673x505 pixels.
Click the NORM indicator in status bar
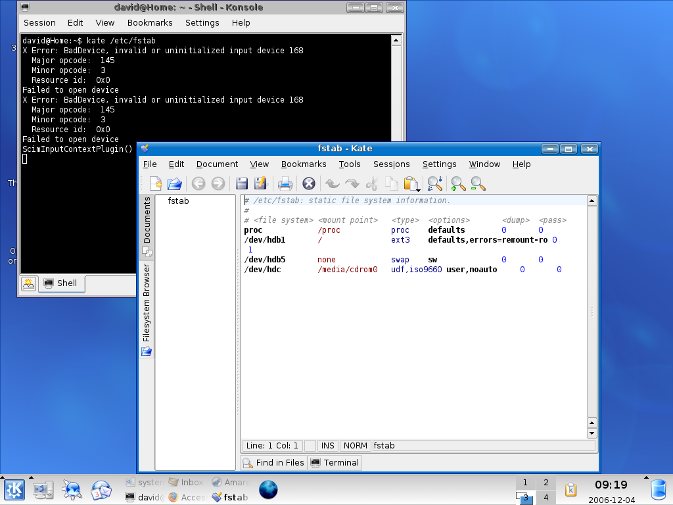click(356, 446)
